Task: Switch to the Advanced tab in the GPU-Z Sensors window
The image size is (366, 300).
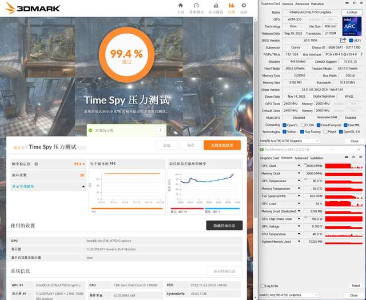Action: pyautogui.click(x=301, y=158)
